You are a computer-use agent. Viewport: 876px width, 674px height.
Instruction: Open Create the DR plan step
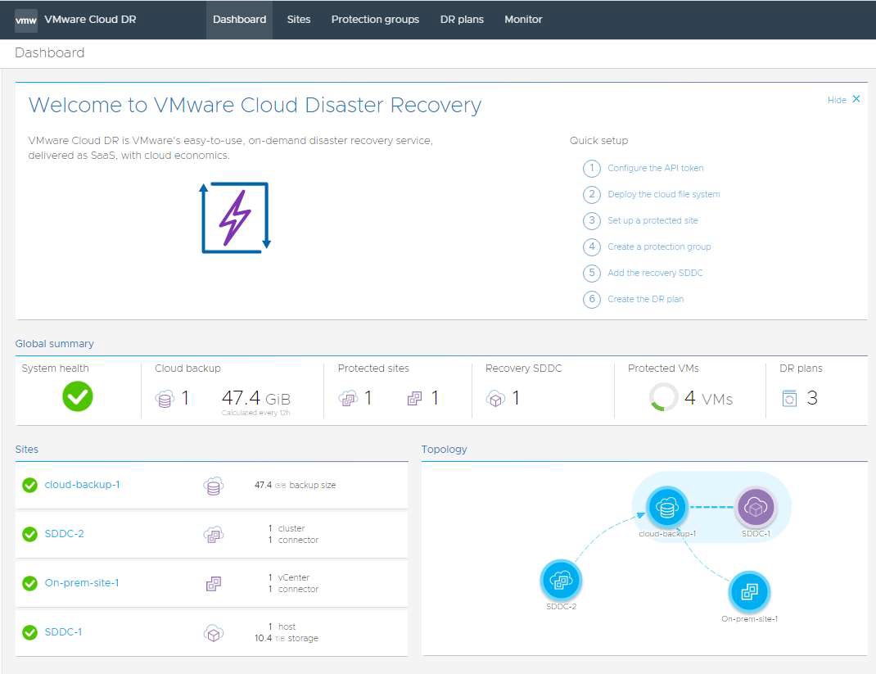click(x=645, y=300)
